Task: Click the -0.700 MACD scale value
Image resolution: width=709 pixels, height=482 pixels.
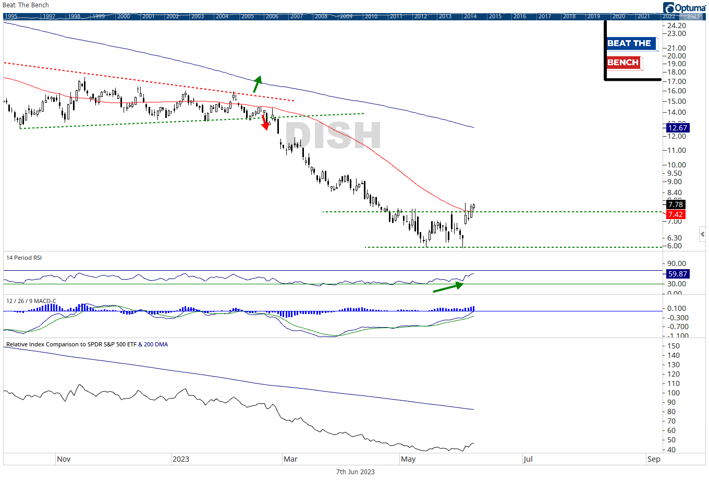Action: pos(678,327)
